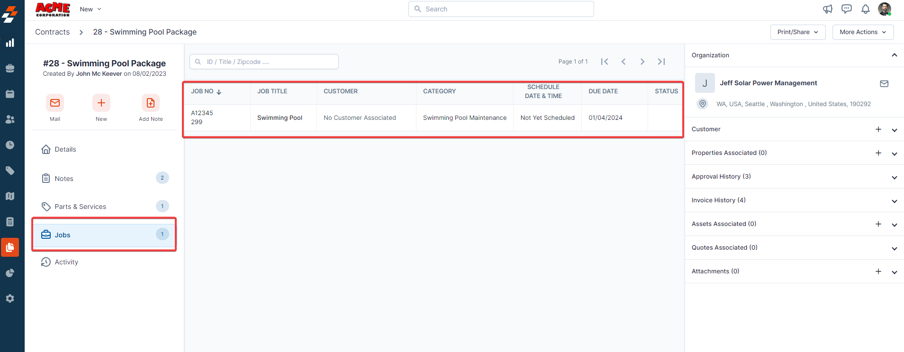
Task: Switch to the Parts & Services tab
Action: (x=81, y=207)
